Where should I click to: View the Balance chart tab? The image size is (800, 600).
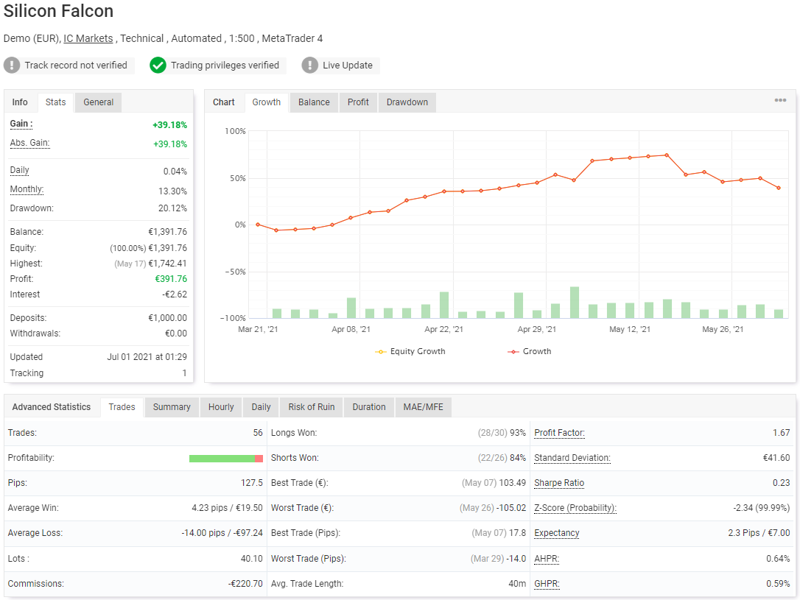tap(313, 102)
